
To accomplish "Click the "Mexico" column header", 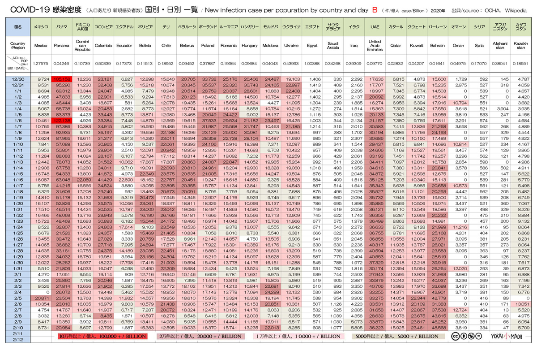I will (x=41, y=45).
